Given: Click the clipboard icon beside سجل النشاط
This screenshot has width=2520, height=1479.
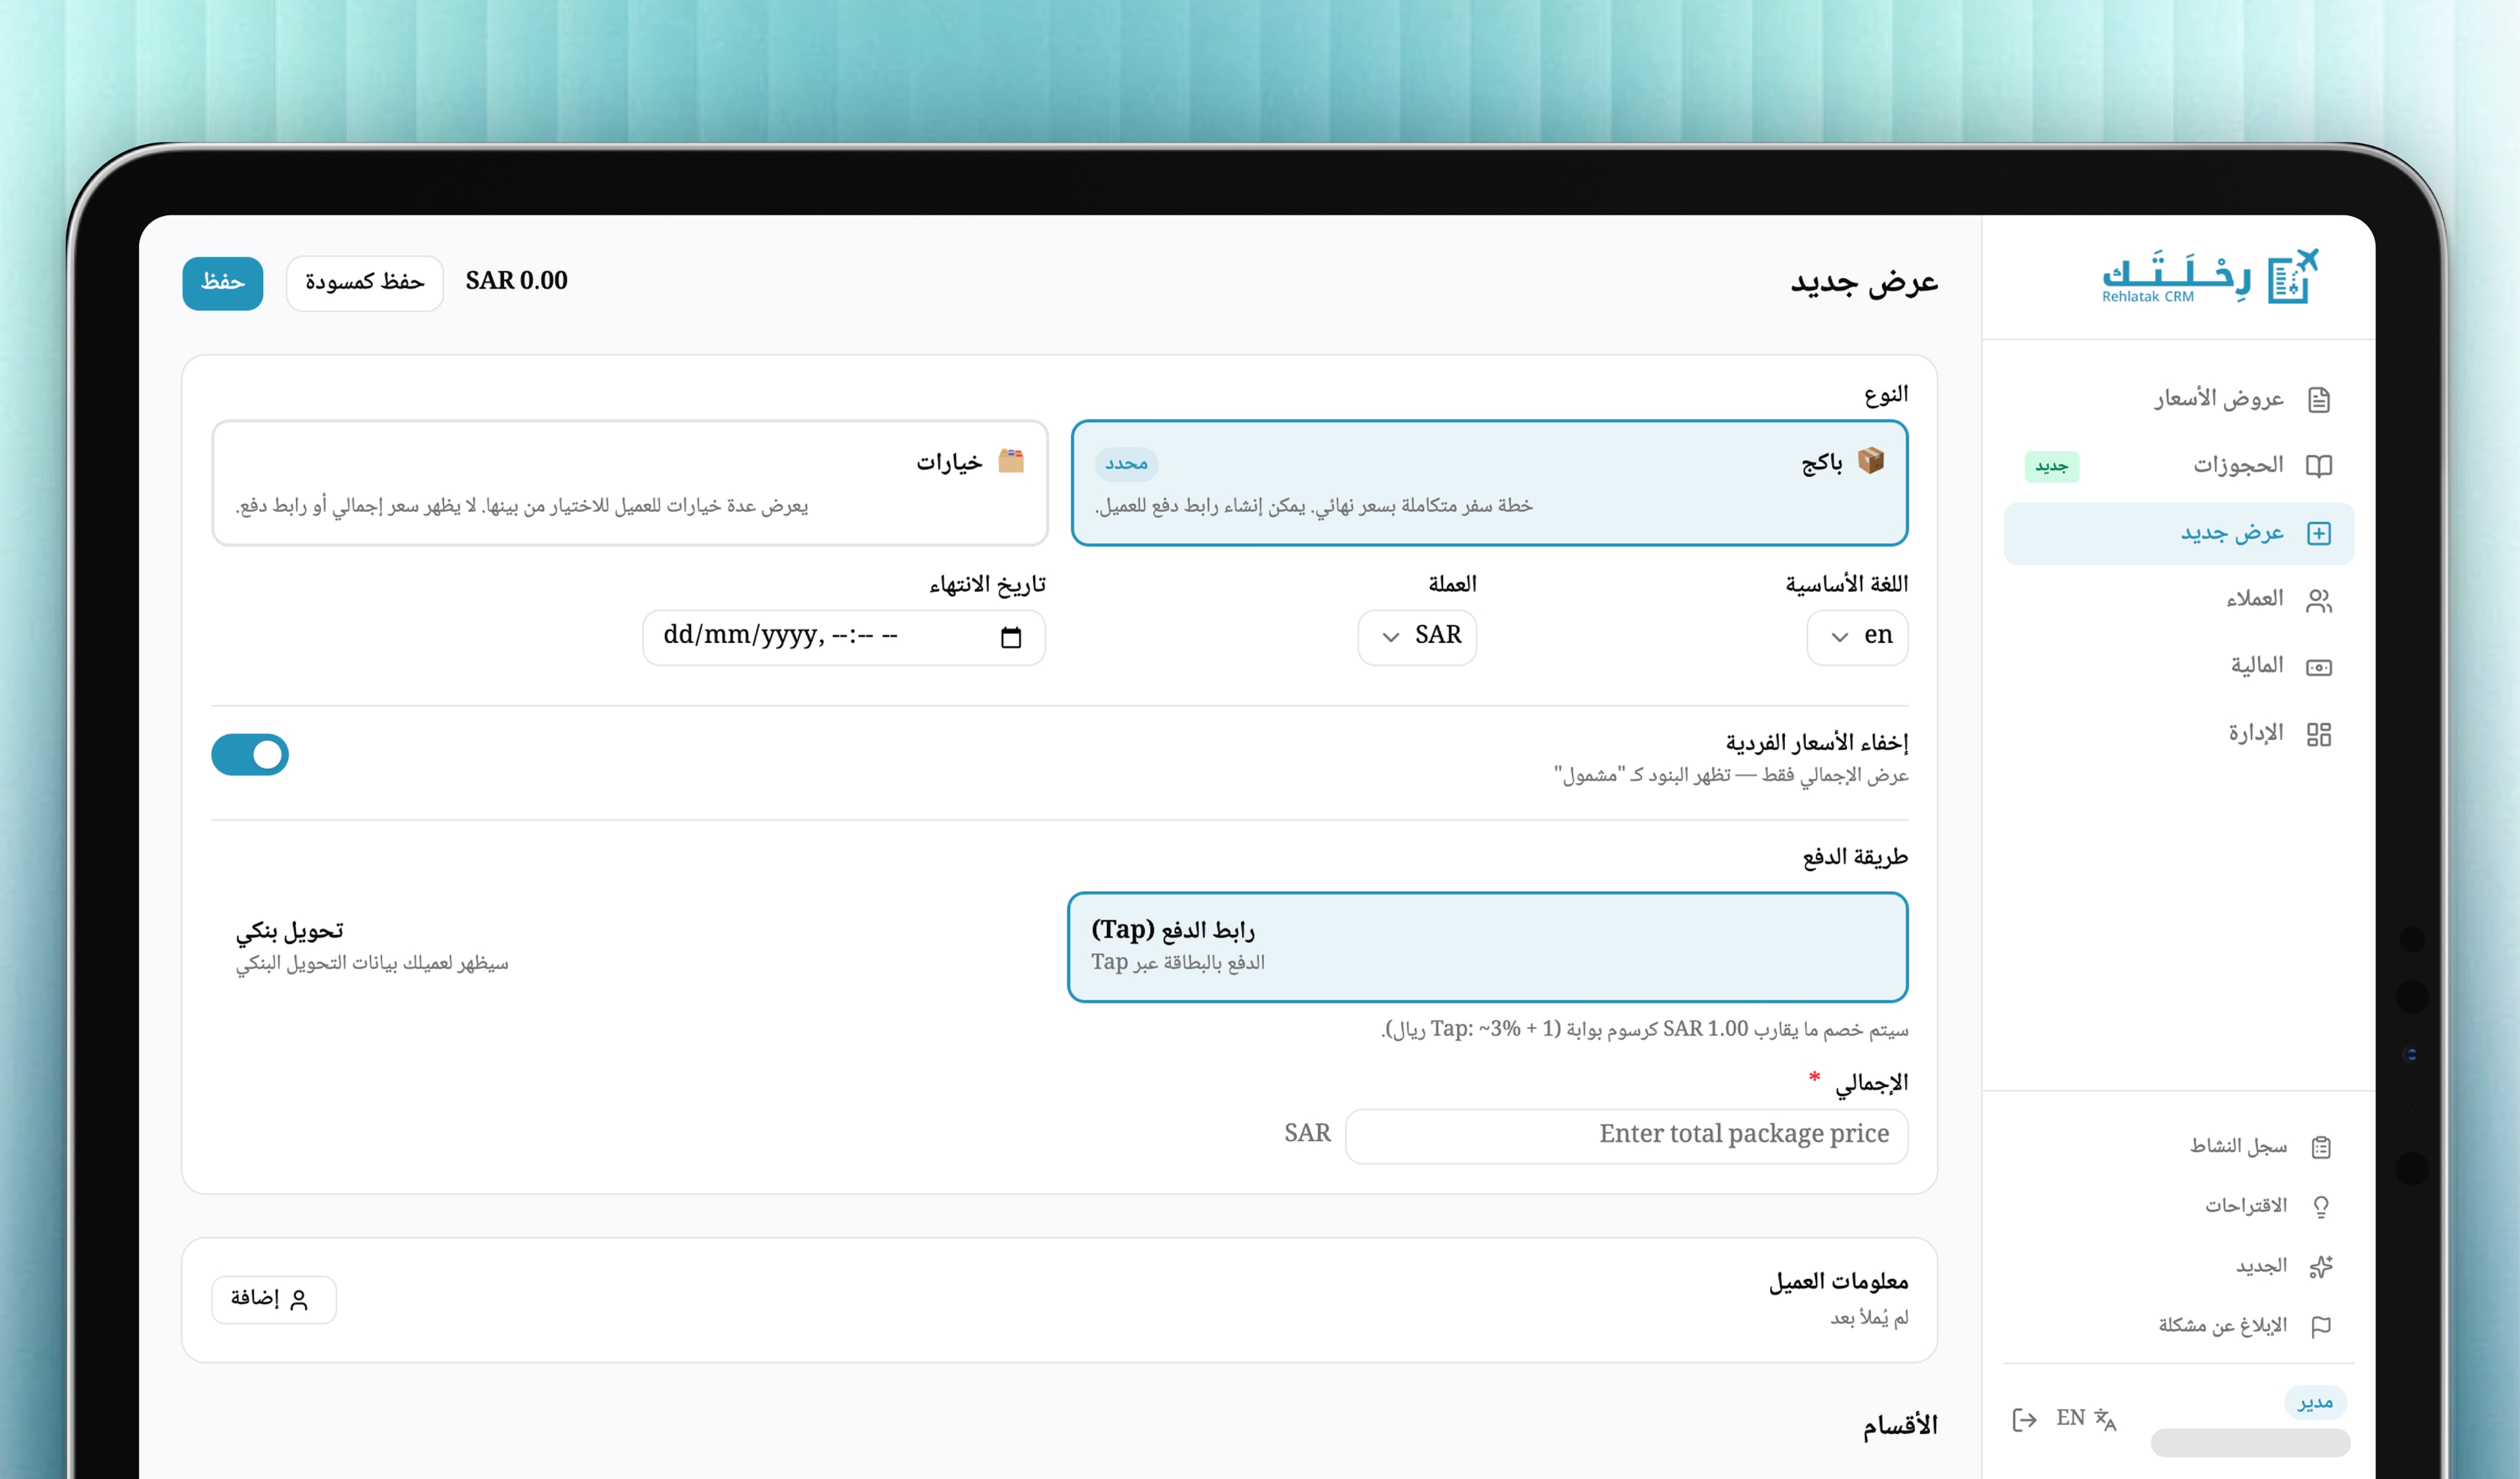Looking at the screenshot, I should point(2321,1147).
